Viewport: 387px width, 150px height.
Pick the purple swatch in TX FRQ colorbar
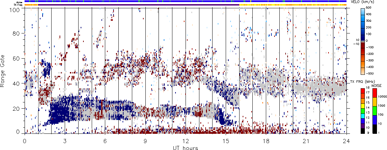click(x=363, y=126)
